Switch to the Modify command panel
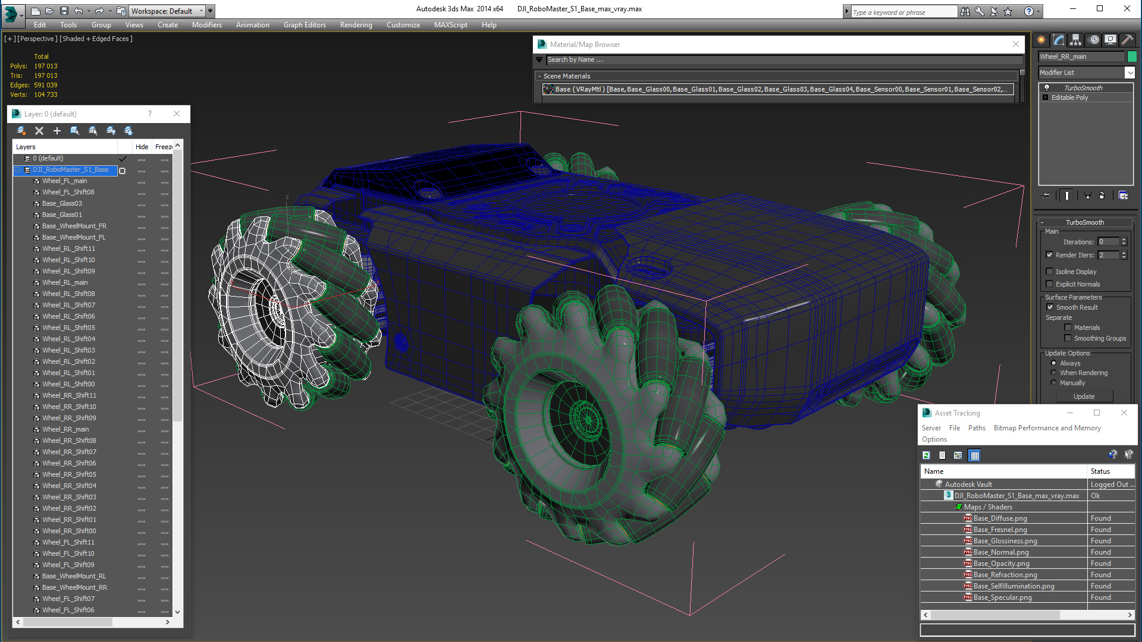1142x642 pixels. pos(1059,40)
